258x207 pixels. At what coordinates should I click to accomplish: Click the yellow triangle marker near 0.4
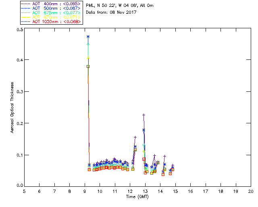point(88,57)
